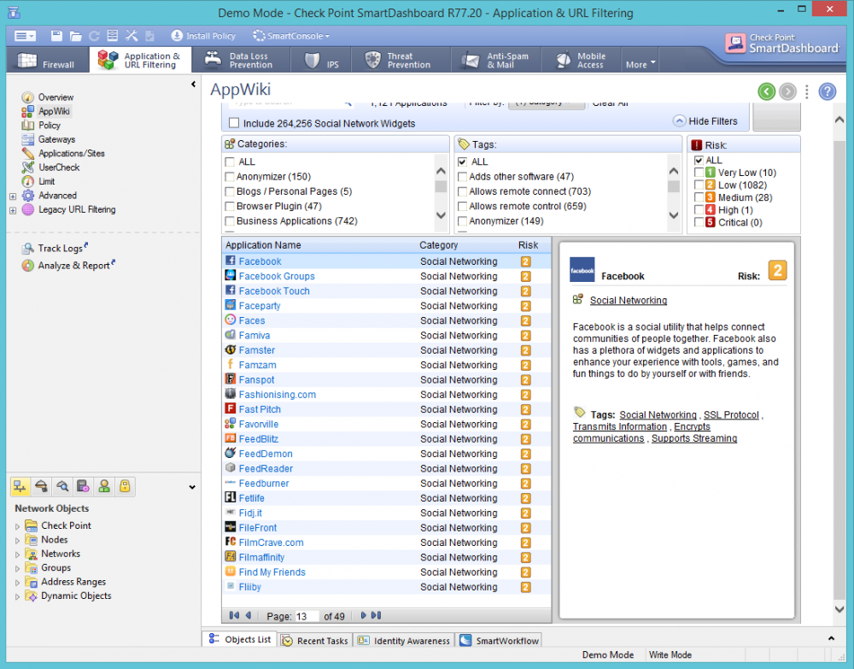Check the Very Low (10) risk checkbox

(x=699, y=173)
